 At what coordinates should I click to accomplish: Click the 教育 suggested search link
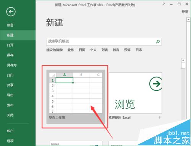click(116, 50)
